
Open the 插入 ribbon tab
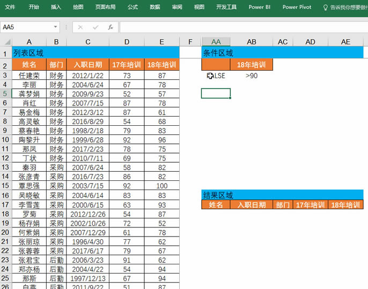[x=56, y=7]
